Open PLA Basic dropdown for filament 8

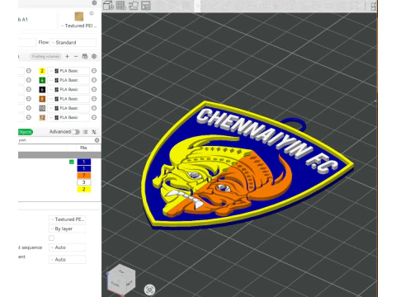pyautogui.click(x=68, y=99)
